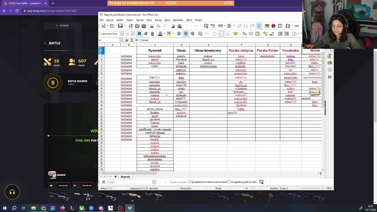The image size is (377, 212).
Task: Align cell text to the right
Action: 192,34
